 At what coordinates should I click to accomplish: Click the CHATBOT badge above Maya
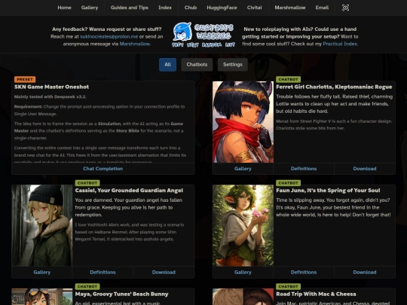coord(87,287)
